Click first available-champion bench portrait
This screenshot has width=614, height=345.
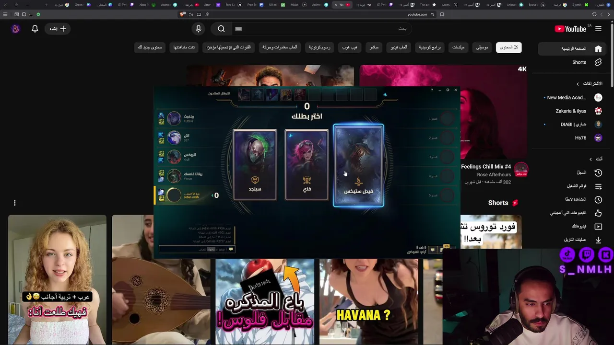pyautogui.click(x=244, y=94)
